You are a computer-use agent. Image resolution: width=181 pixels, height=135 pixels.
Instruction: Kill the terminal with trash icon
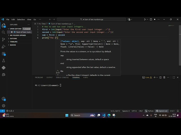[164, 78]
